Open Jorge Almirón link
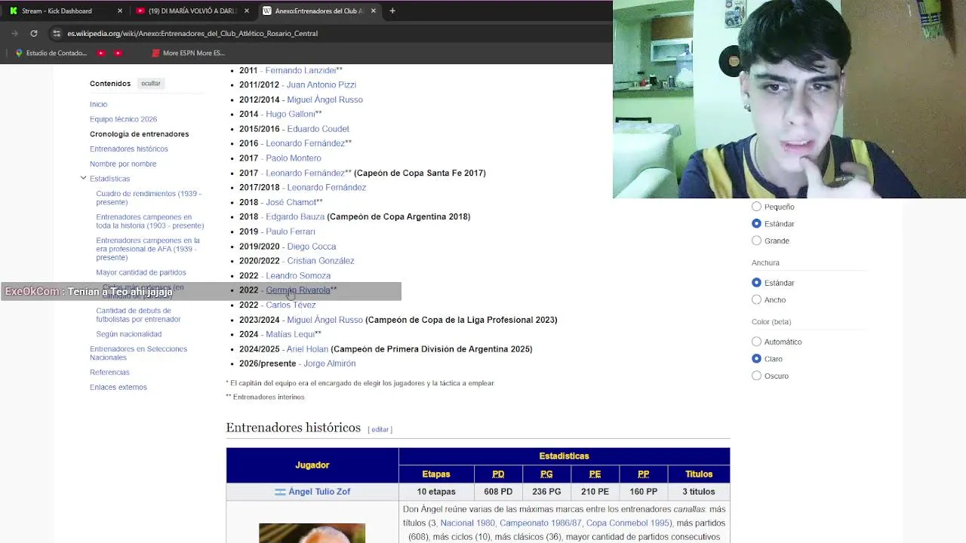 pyautogui.click(x=329, y=364)
